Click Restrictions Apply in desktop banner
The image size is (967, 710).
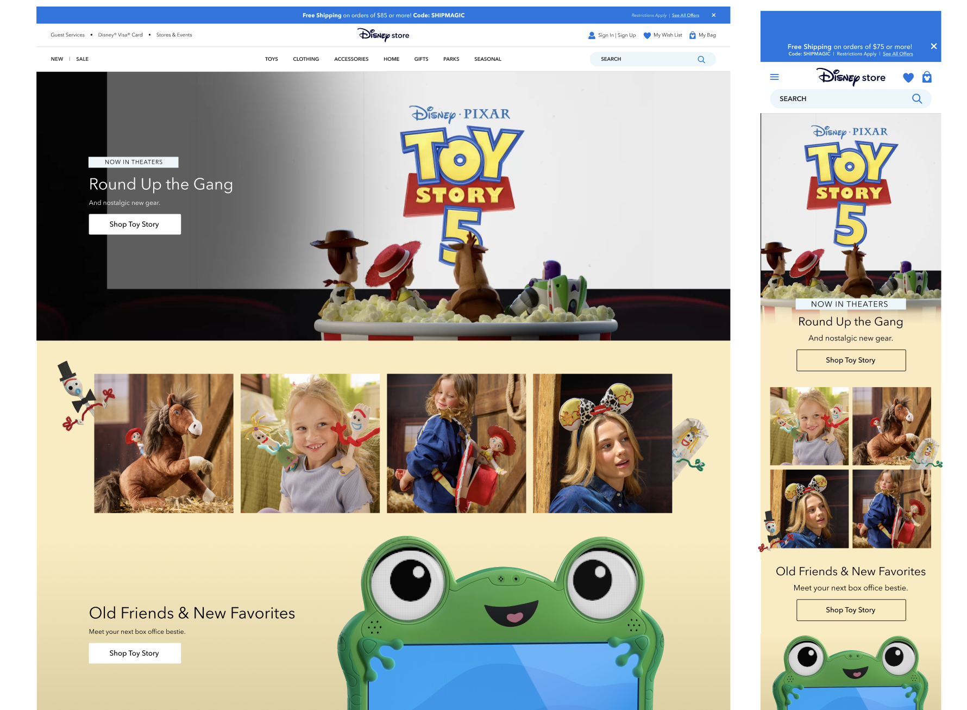pos(649,15)
